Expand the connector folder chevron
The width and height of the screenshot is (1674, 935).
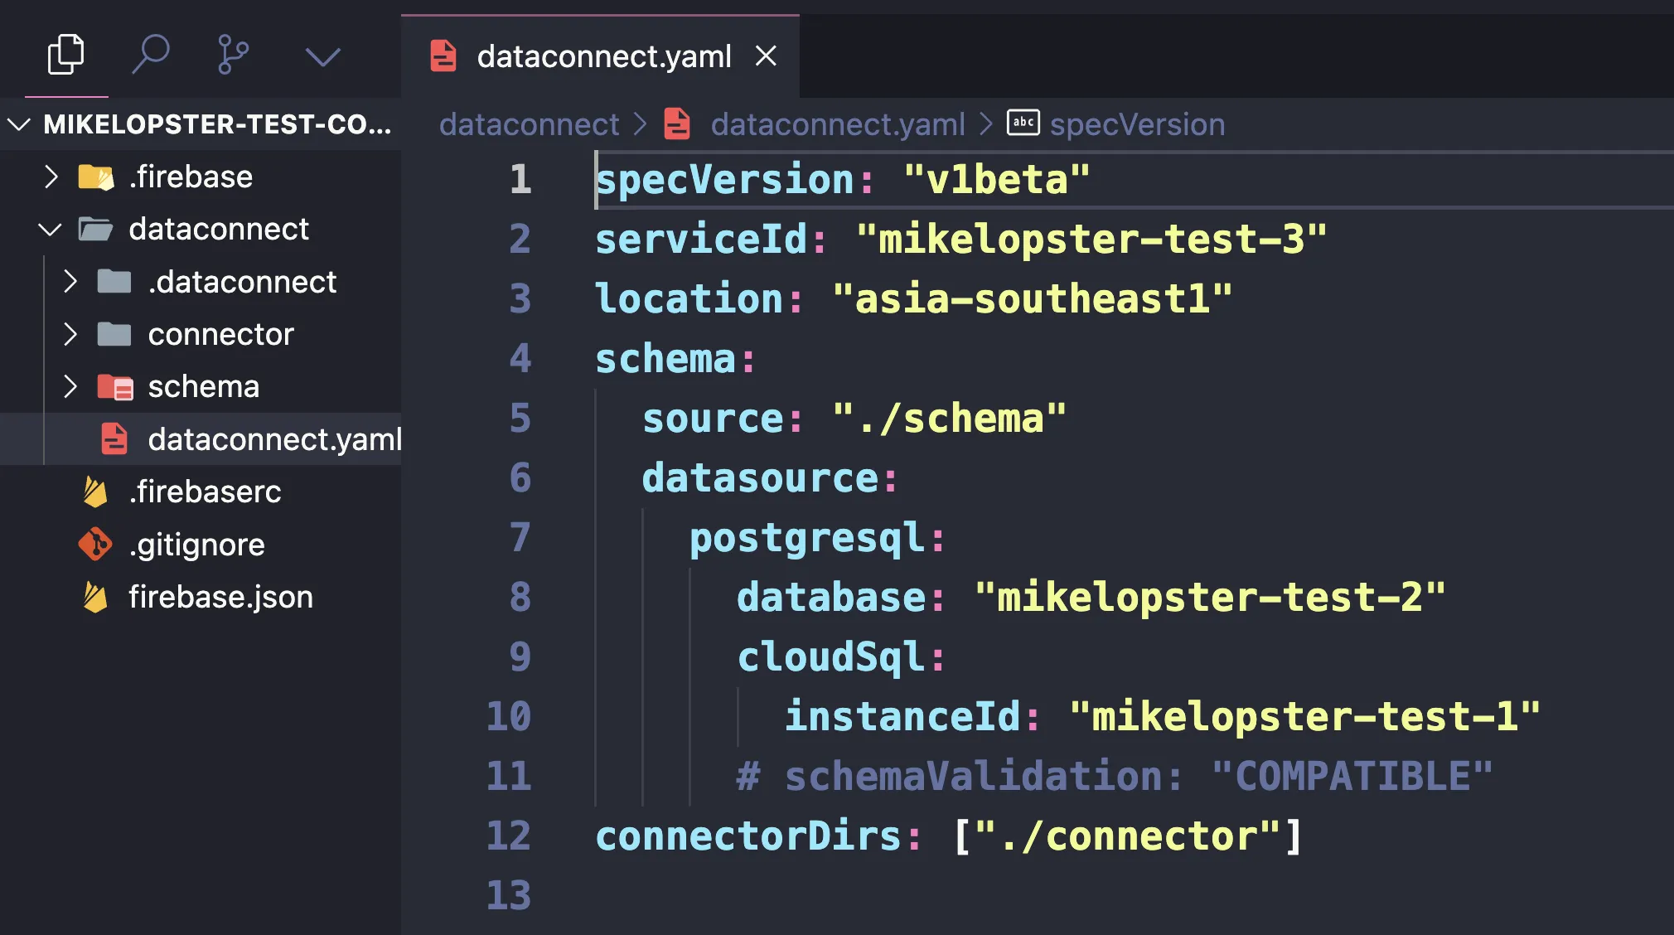click(x=70, y=334)
